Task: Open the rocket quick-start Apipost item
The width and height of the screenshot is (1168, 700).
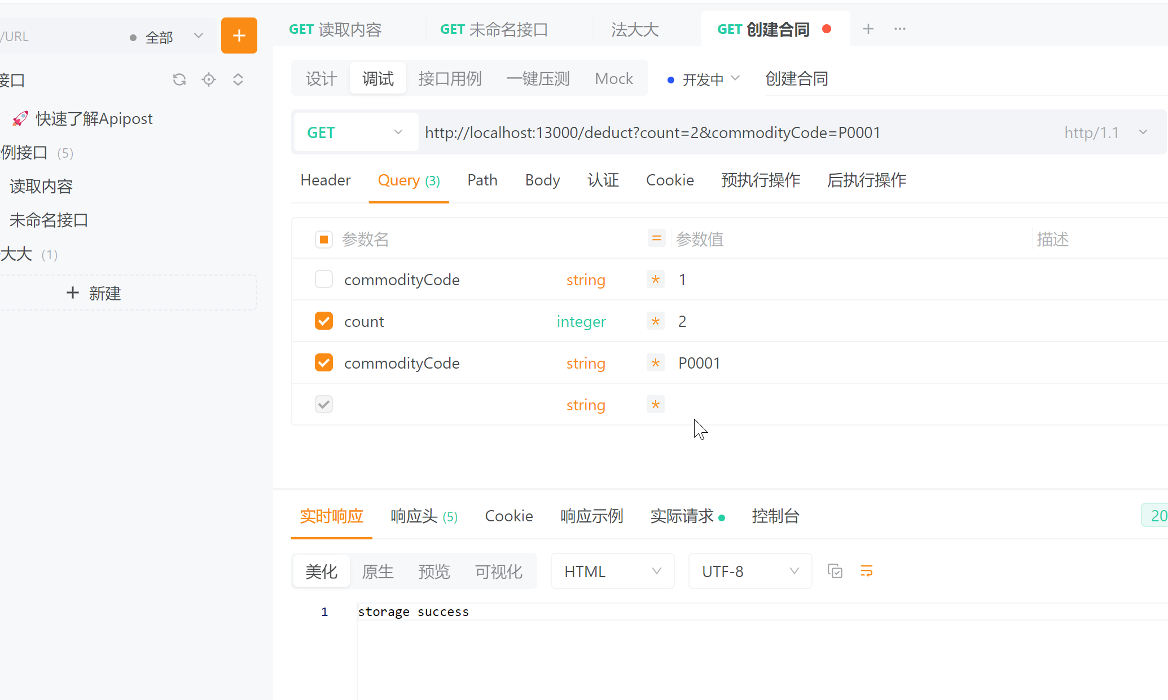Action: 82,118
